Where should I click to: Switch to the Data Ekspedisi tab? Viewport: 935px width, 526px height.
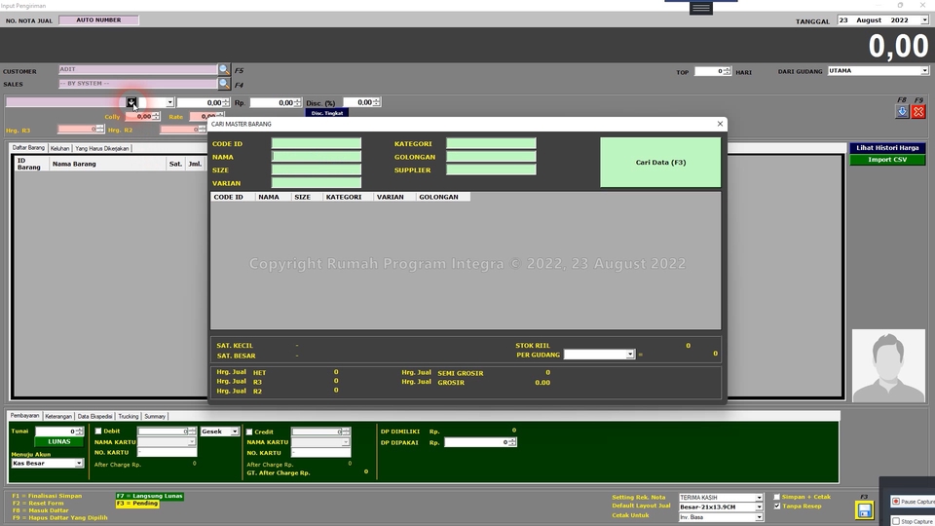94,416
